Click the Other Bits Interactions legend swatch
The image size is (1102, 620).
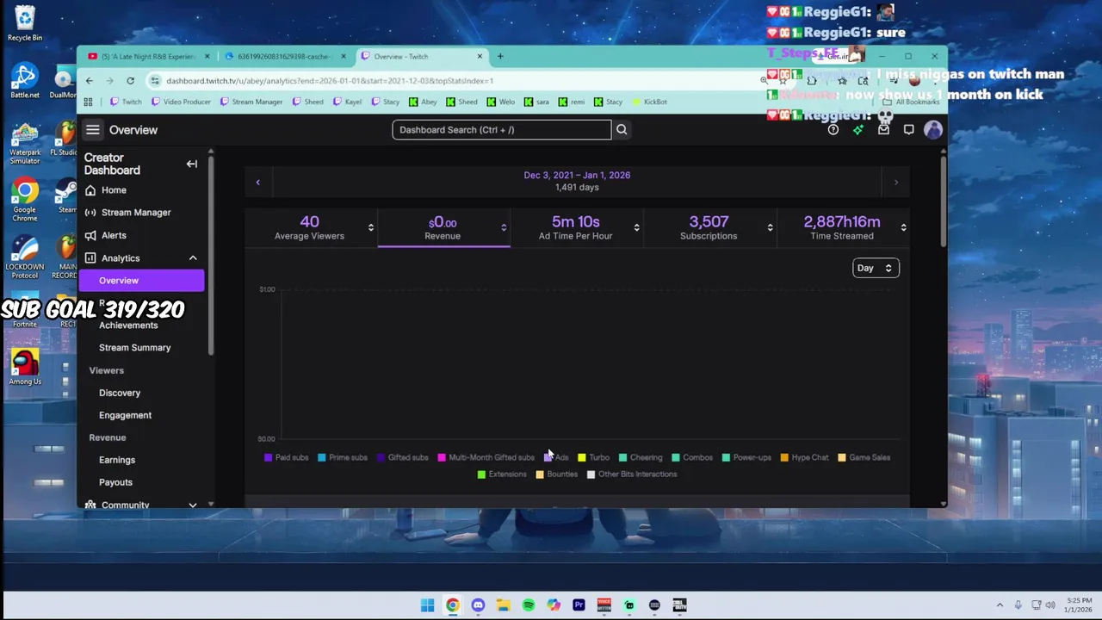591,474
